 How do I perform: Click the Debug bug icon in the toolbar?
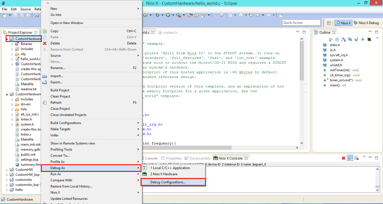[x=157, y=15]
